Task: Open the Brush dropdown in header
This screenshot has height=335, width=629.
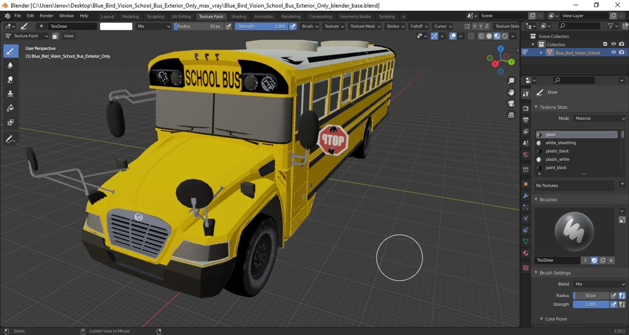Action: [x=310, y=26]
